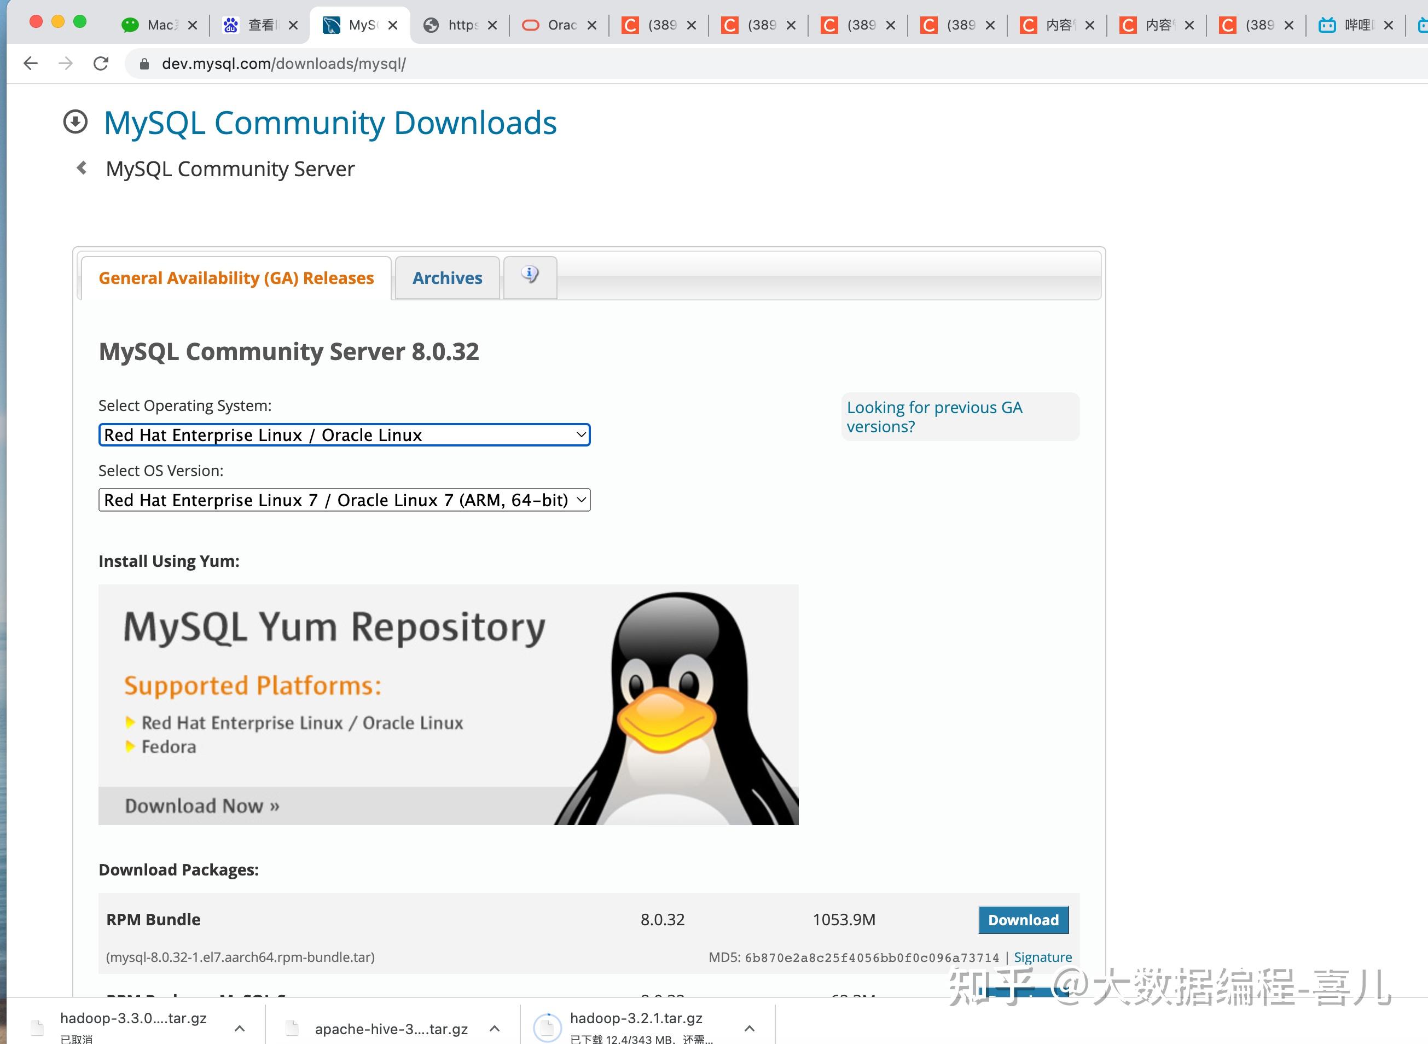Screen dimensions: 1428x1044
Task: Expand options for hadoop-3.3.0 download item
Action: click(x=240, y=1028)
